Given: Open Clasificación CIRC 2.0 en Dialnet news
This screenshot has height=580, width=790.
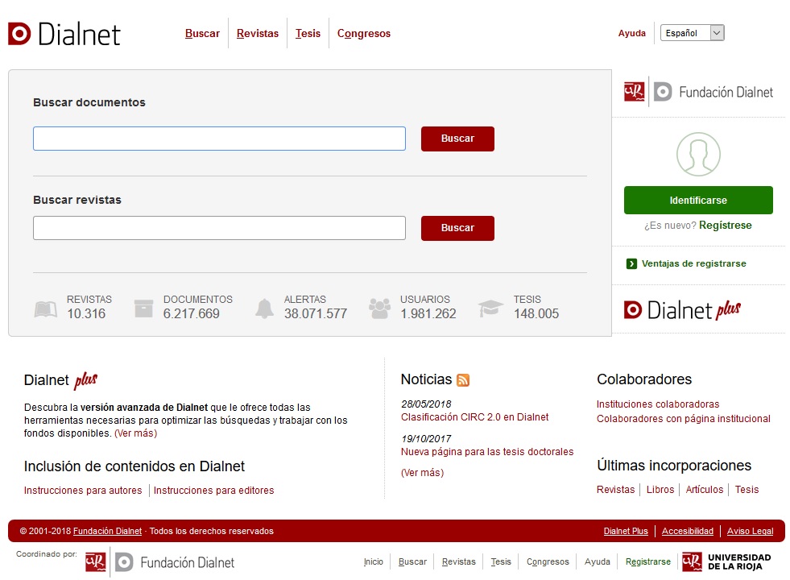Looking at the screenshot, I should 474,417.
